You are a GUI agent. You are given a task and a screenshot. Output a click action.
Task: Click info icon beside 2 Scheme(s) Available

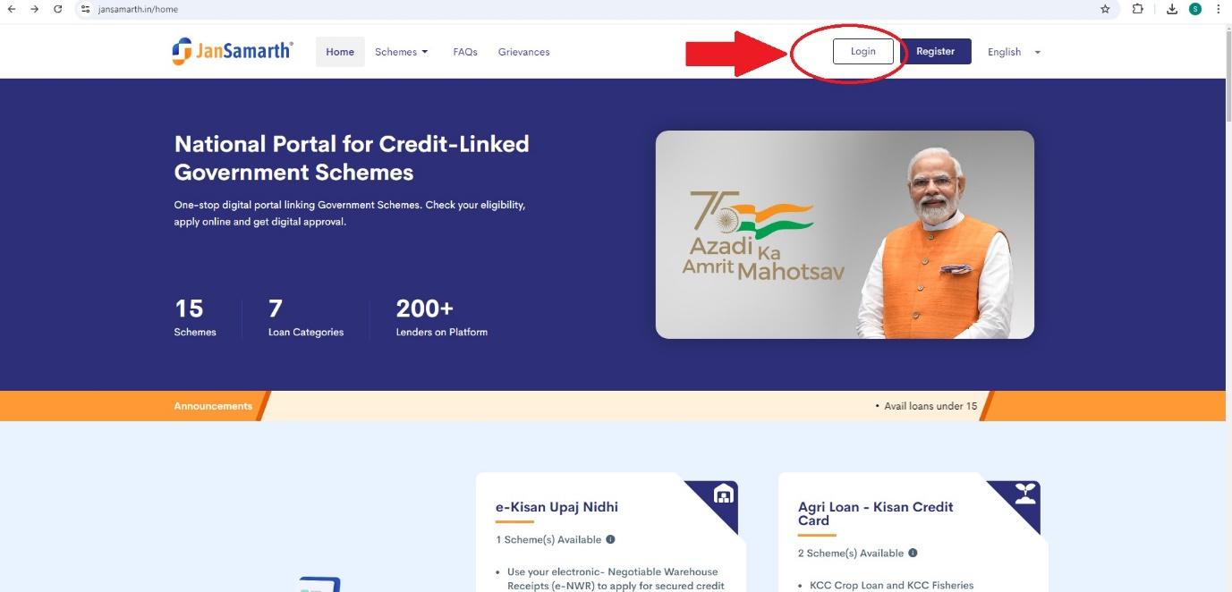pos(913,553)
